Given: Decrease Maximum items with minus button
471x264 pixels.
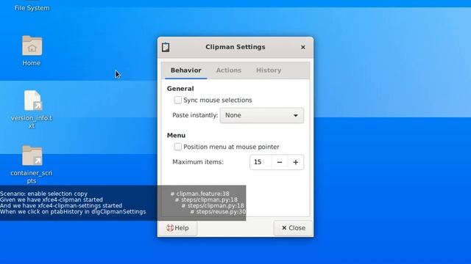Looking at the screenshot, I should click(280, 162).
